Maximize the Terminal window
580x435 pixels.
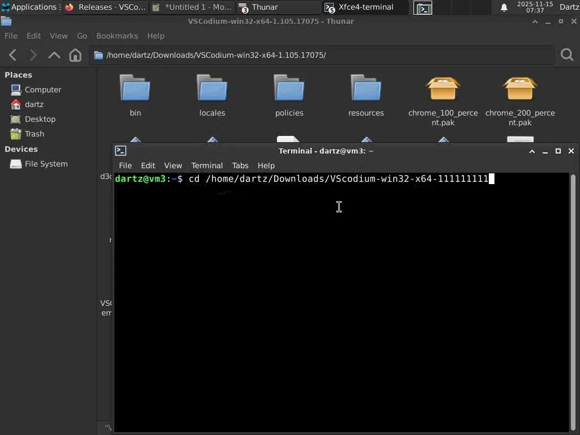[x=558, y=151]
